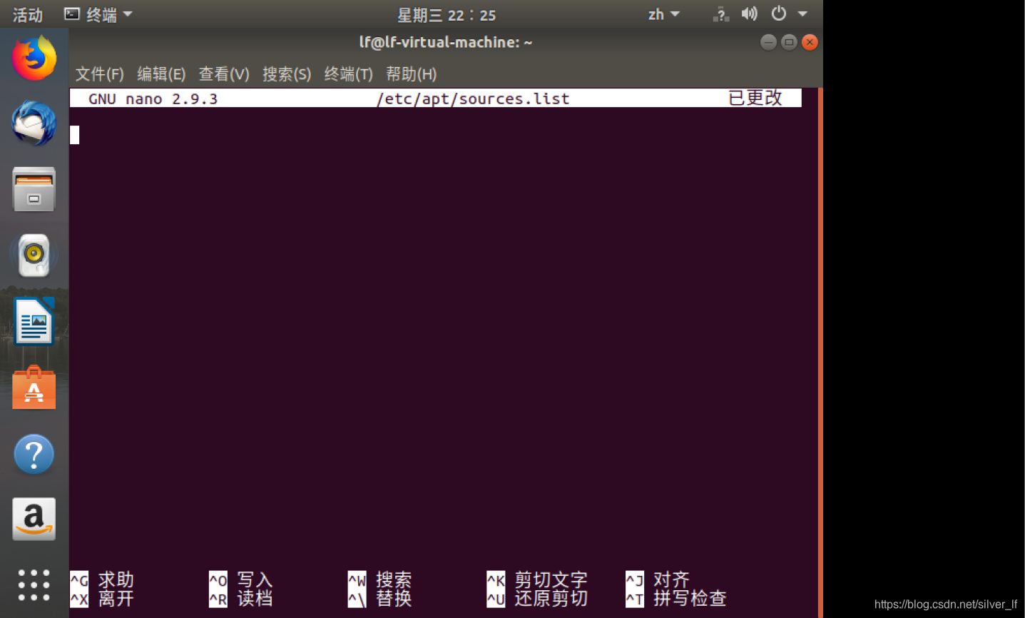Maximize the terminal window
The image size is (1025, 618).
789,42
